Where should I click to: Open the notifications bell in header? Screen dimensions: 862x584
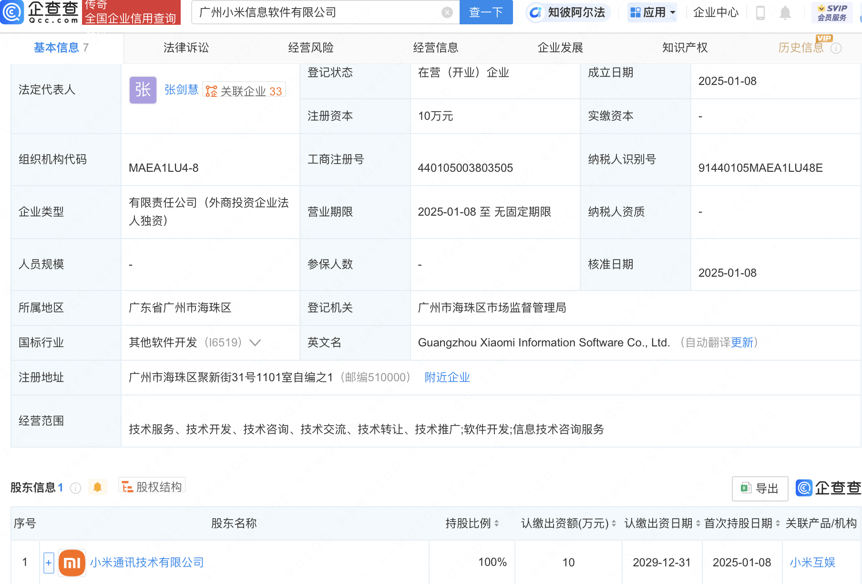(785, 12)
